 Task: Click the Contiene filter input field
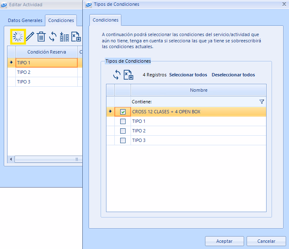[x=193, y=102]
